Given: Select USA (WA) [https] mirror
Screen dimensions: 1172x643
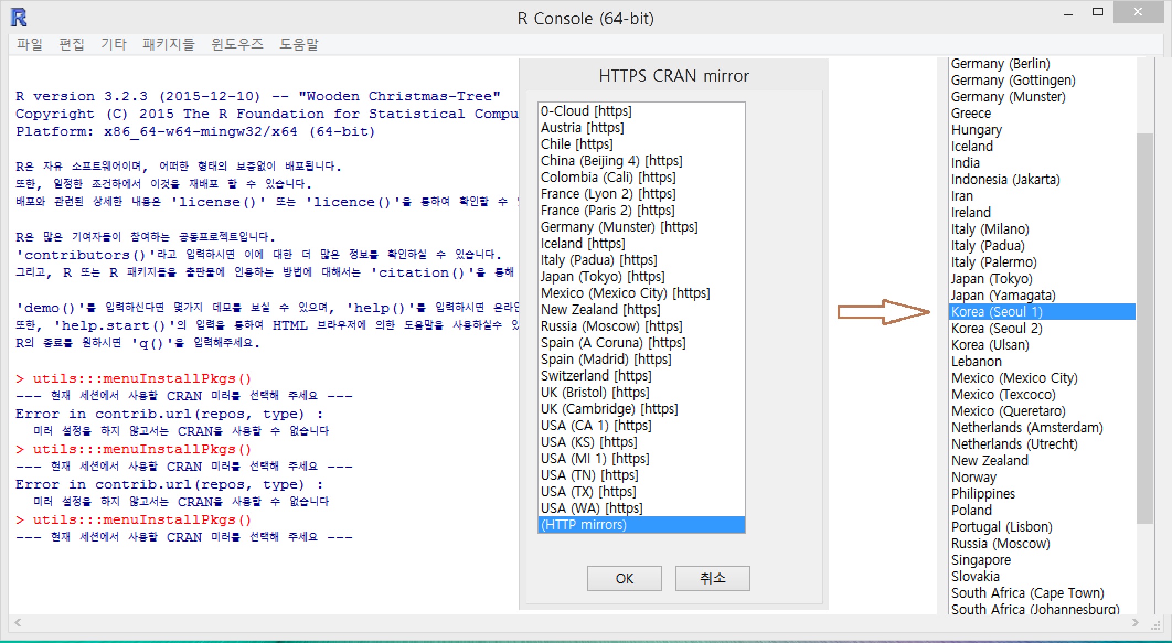Looking at the screenshot, I should click(642, 508).
